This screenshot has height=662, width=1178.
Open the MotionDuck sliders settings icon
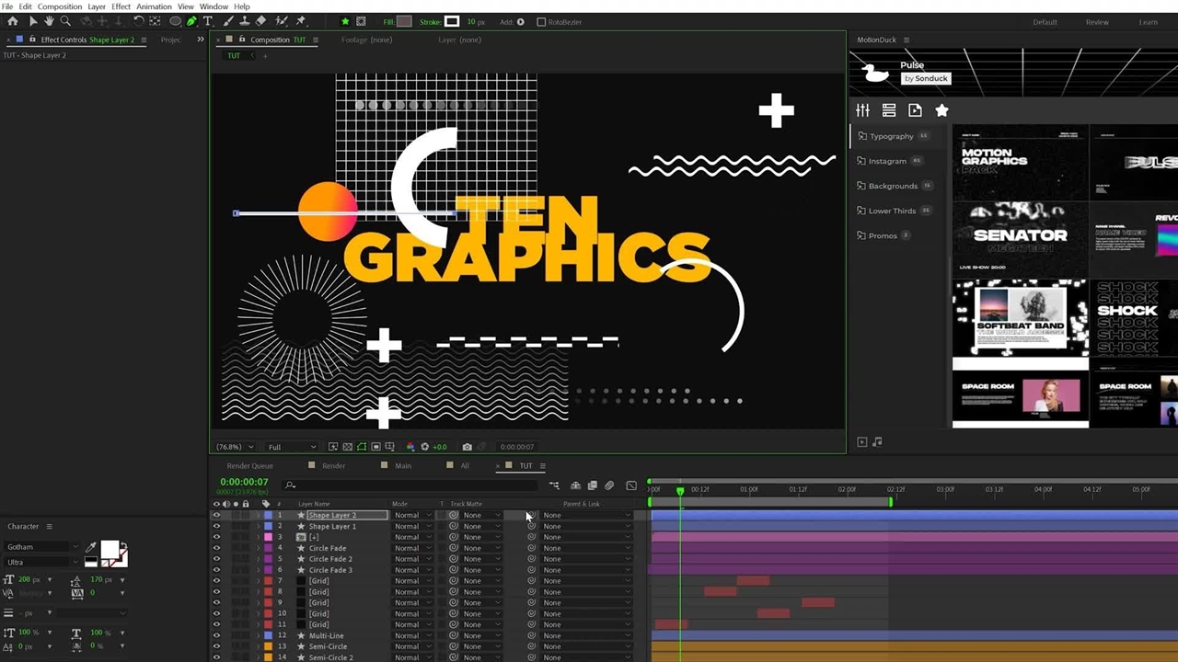(862, 110)
